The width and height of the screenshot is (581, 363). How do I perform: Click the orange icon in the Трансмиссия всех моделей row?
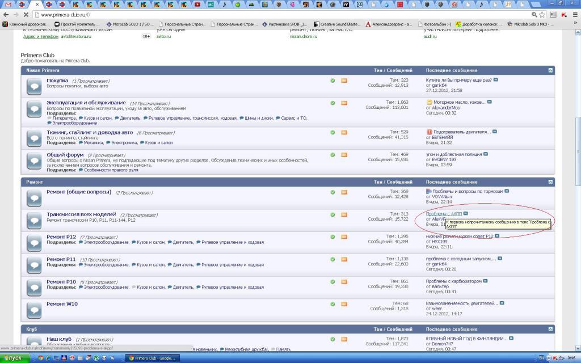(344, 214)
